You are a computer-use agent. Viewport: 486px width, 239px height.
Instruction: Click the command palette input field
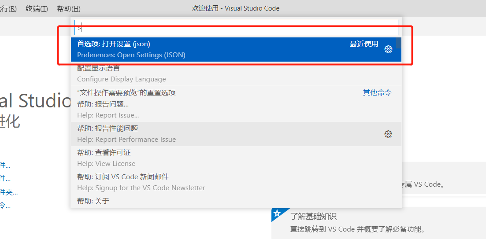click(x=236, y=28)
